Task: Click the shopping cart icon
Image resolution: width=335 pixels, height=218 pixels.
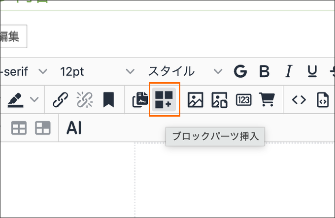Action: pos(268,100)
